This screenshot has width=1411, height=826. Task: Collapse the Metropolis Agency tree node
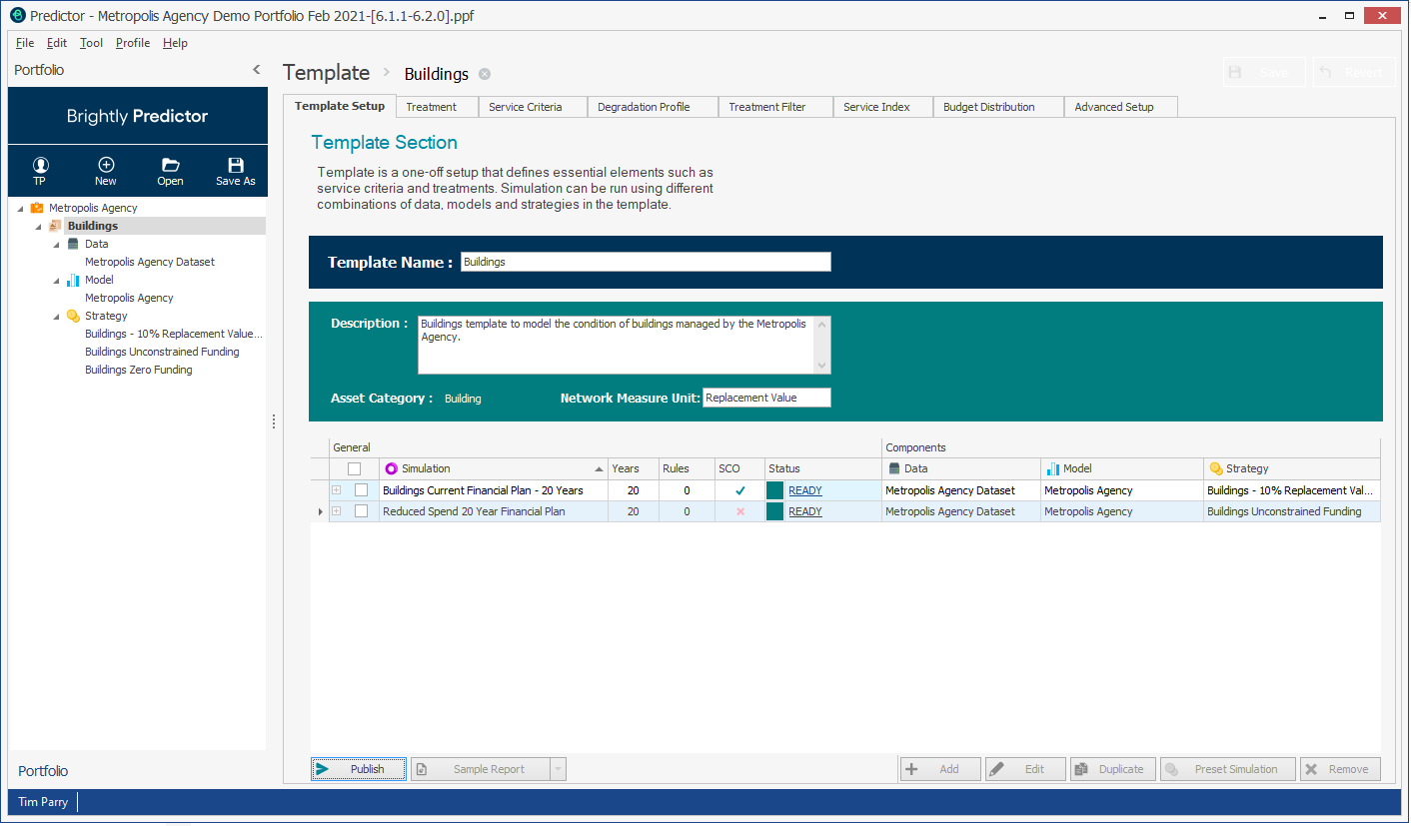[x=21, y=208]
